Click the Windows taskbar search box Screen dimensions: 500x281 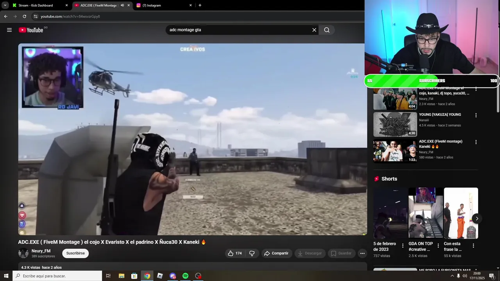(x=57, y=276)
